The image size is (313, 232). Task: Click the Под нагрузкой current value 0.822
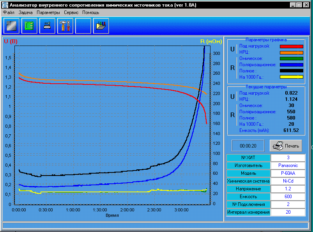click(291, 93)
